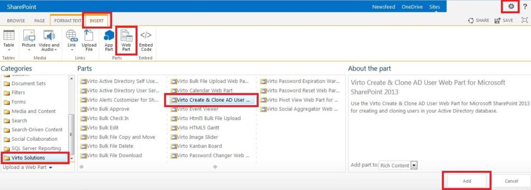This screenshot has height=190, width=531.
Task: Switch to the INSERT ribbon tab
Action: 96,21
